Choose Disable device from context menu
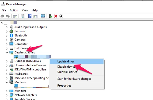The width and height of the screenshot is (153, 100). tap(76, 67)
